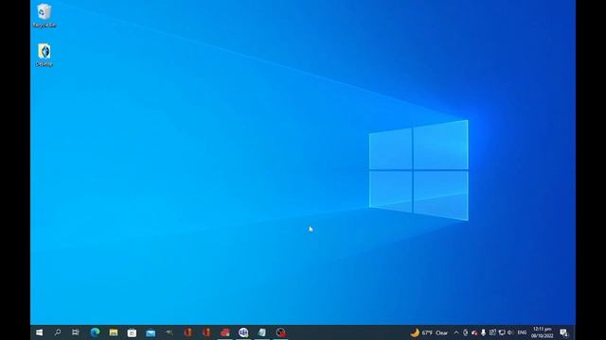The image size is (606, 340).
Task: Open File Explorer from the taskbar
Action: (x=114, y=332)
